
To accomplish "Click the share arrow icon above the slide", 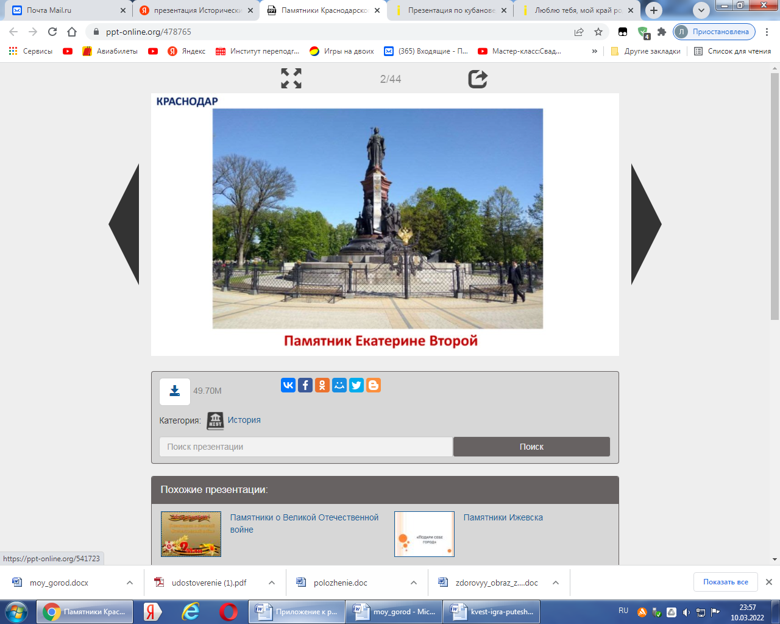I will coord(478,79).
